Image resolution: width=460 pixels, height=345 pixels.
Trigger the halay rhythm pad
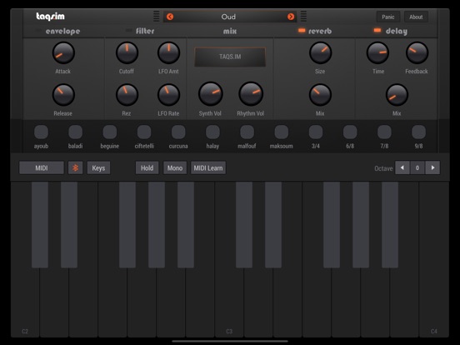(x=212, y=132)
